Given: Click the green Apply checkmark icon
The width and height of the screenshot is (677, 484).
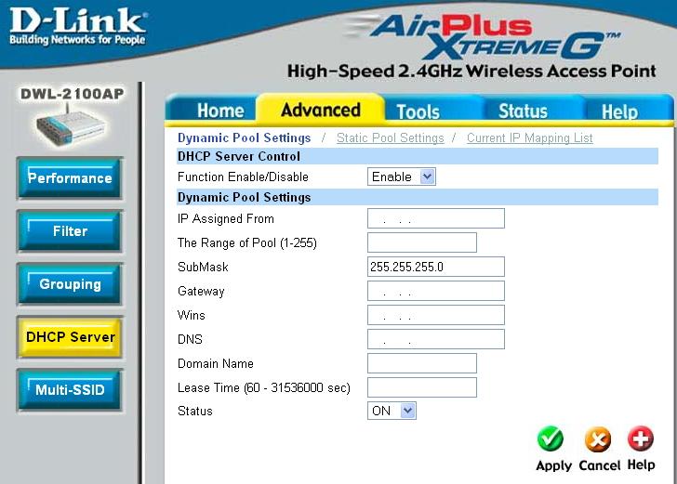Looking at the screenshot, I should (551, 438).
